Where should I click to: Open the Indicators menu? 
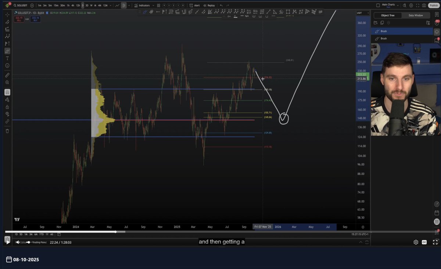click(142, 6)
